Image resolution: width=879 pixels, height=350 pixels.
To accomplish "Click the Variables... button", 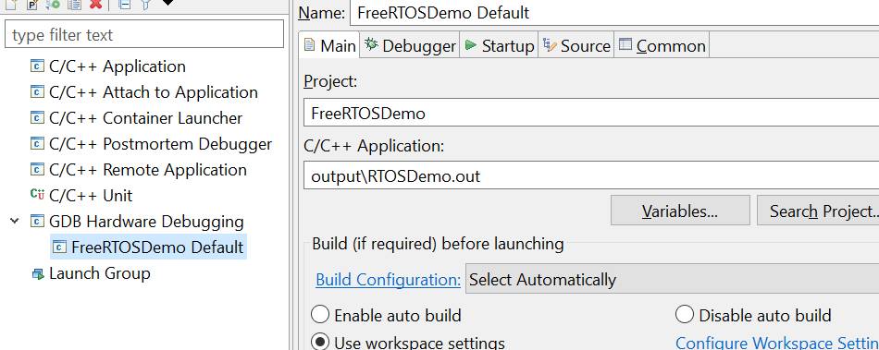I will (680, 211).
